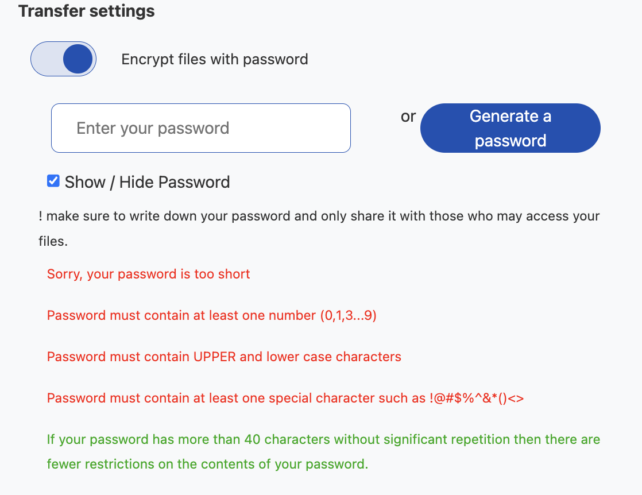
Task: Click the word "UPPER" in the red message
Action: (x=215, y=357)
